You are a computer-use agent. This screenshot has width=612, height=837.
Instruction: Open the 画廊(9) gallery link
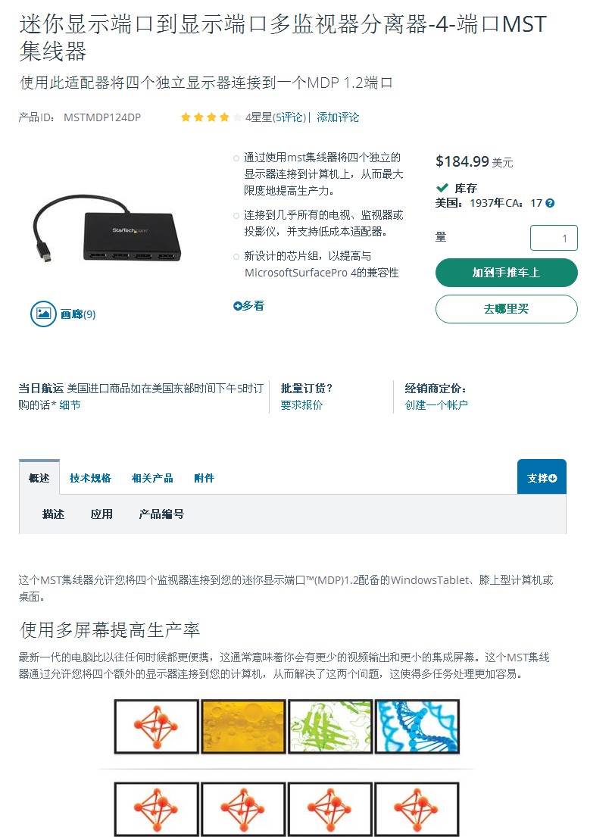click(78, 314)
